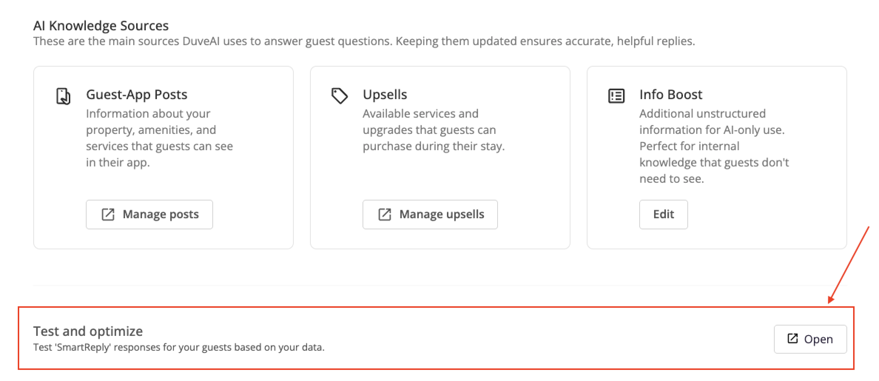The width and height of the screenshot is (879, 381).
Task: Click the Upsells tag icon
Action: pyautogui.click(x=339, y=96)
